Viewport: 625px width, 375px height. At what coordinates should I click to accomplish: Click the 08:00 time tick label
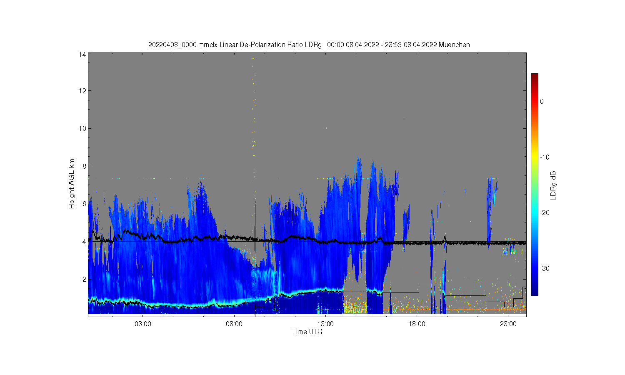click(x=234, y=324)
